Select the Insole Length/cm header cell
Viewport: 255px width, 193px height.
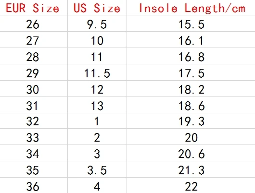coord(191,8)
